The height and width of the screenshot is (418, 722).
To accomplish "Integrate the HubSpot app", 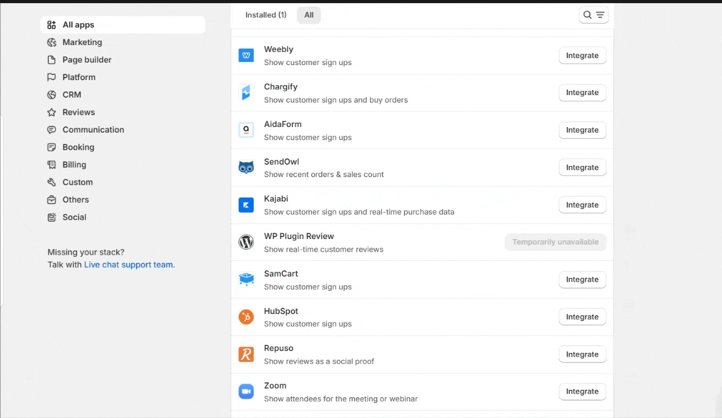I will click(x=582, y=317).
